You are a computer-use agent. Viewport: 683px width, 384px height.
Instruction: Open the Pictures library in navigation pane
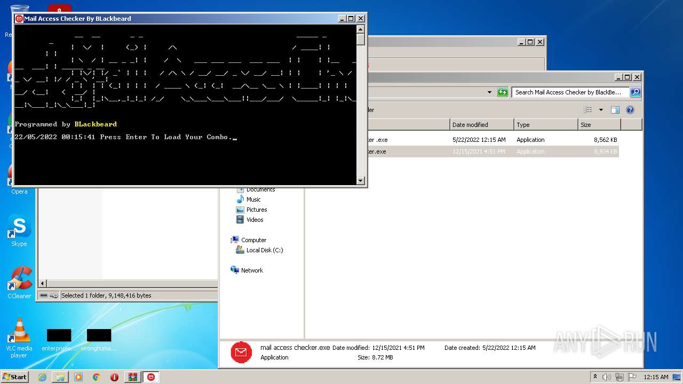click(x=252, y=210)
